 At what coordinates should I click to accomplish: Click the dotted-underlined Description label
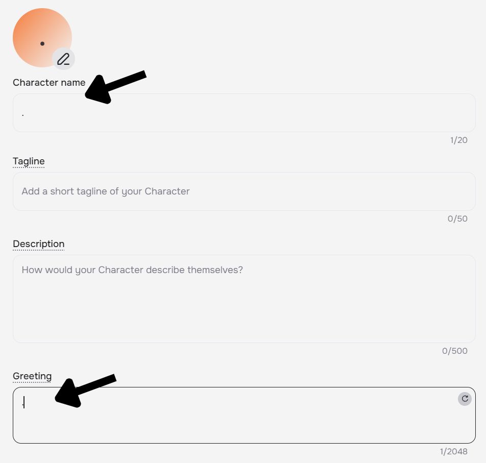(38, 244)
